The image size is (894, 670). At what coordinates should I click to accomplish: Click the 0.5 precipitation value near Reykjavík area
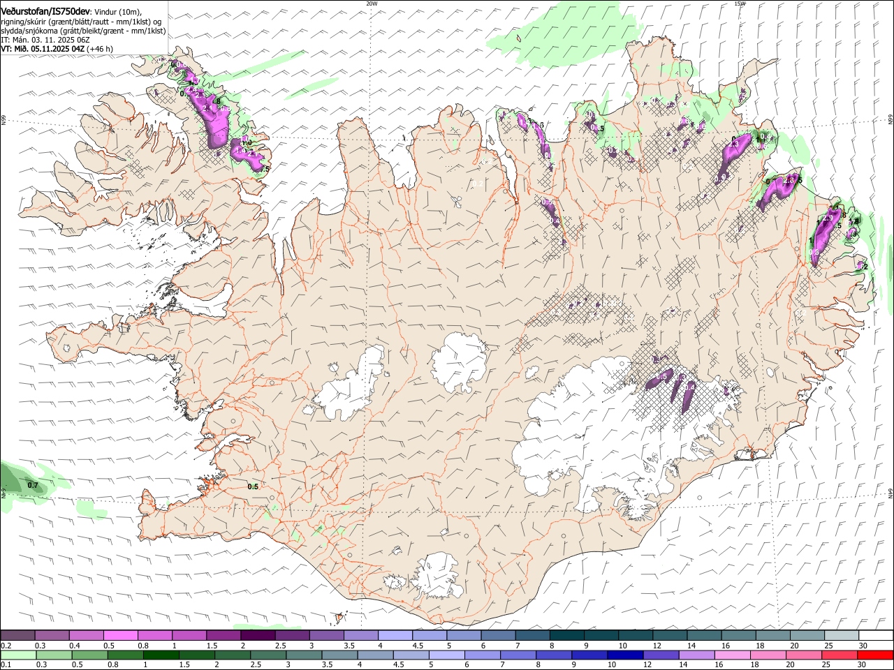click(x=253, y=486)
